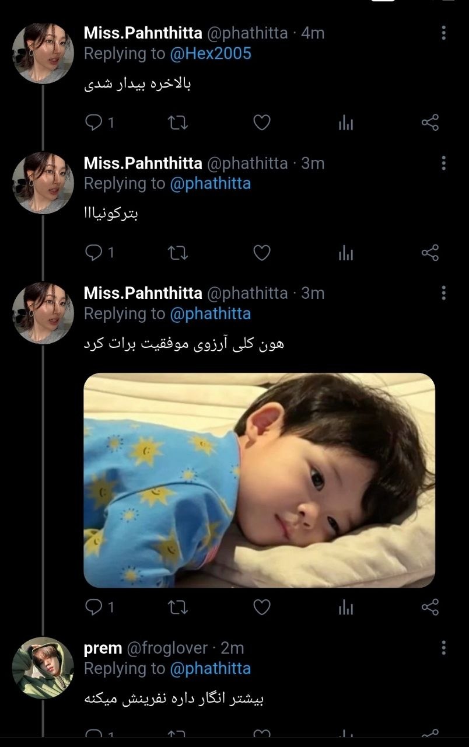Share the first tweet replying to @Hex2005
The height and width of the screenshot is (747, 469).
pyautogui.click(x=430, y=123)
